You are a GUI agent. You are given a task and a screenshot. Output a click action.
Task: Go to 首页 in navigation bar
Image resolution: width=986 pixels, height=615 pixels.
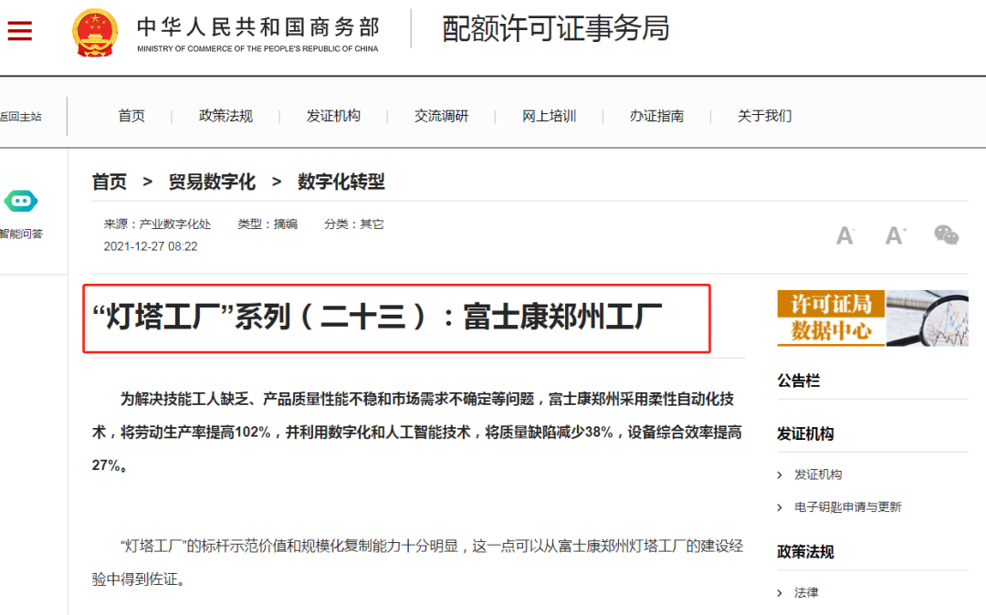click(x=131, y=116)
